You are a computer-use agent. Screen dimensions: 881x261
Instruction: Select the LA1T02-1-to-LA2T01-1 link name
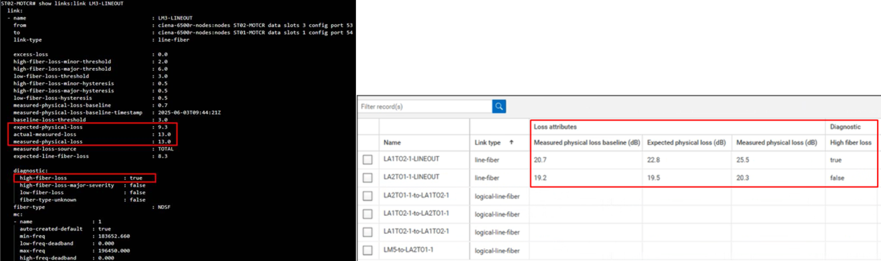pyautogui.click(x=416, y=213)
